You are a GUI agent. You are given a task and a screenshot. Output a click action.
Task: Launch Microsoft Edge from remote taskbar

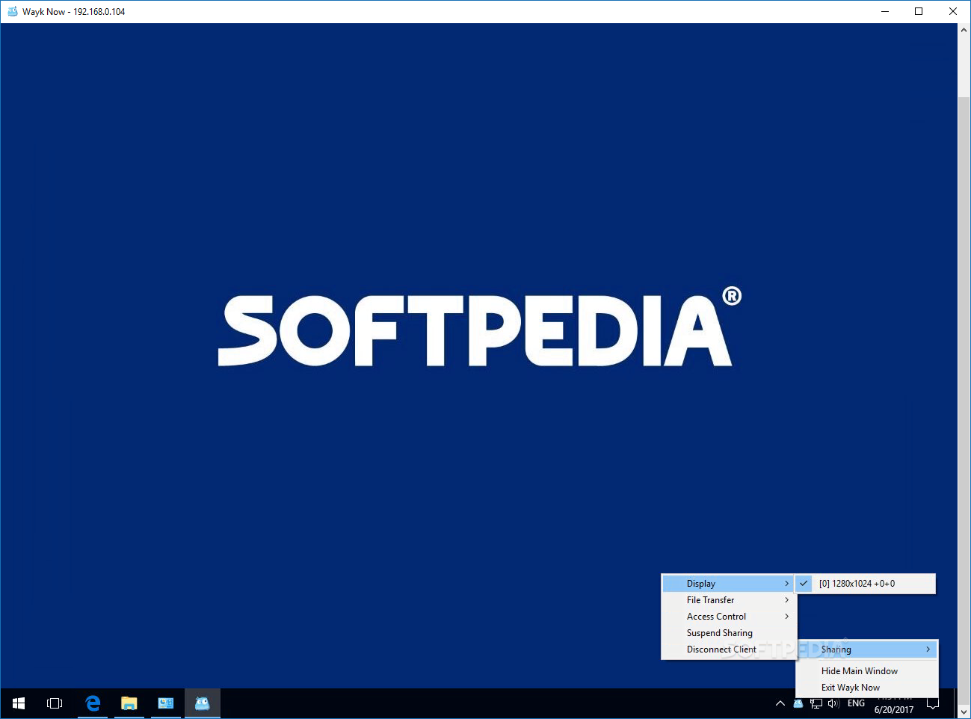coord(93,703)
